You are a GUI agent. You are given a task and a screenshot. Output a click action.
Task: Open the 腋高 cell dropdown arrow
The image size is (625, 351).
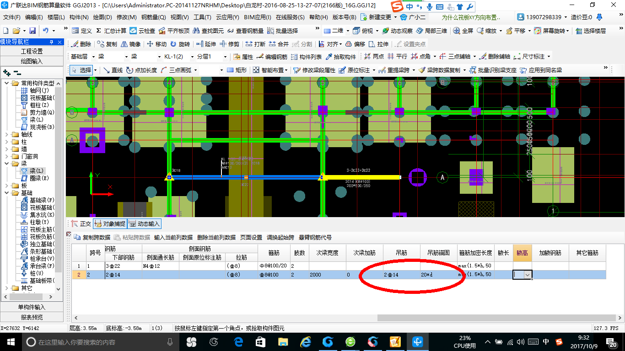528,275
